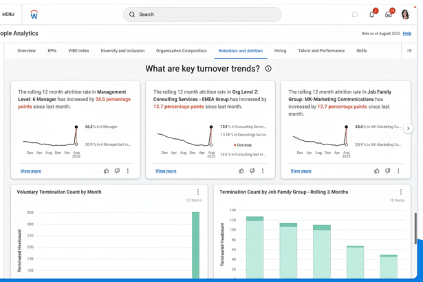
Task: Focus the Search input field
Action: (202, 14)
